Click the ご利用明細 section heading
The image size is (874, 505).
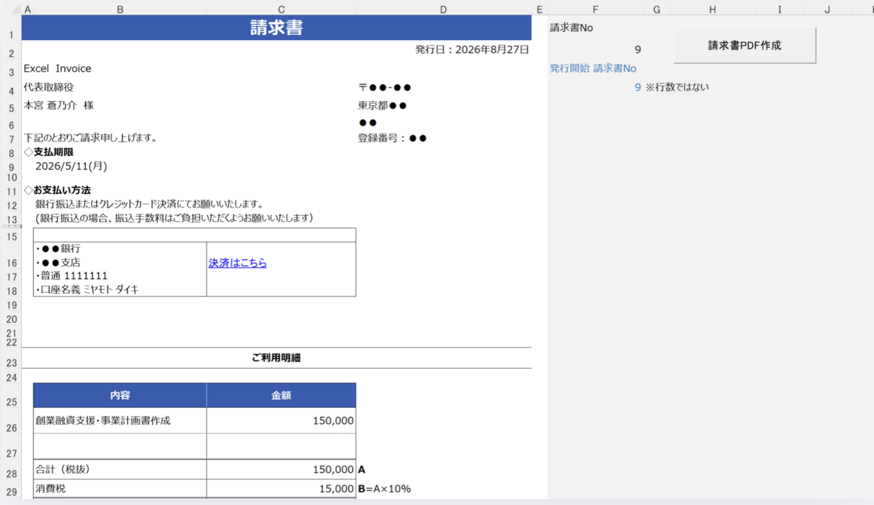[276, 358]
